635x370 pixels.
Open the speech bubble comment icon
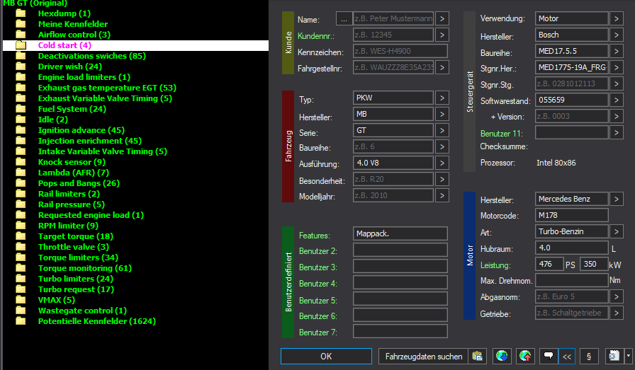tap(549, 357)
